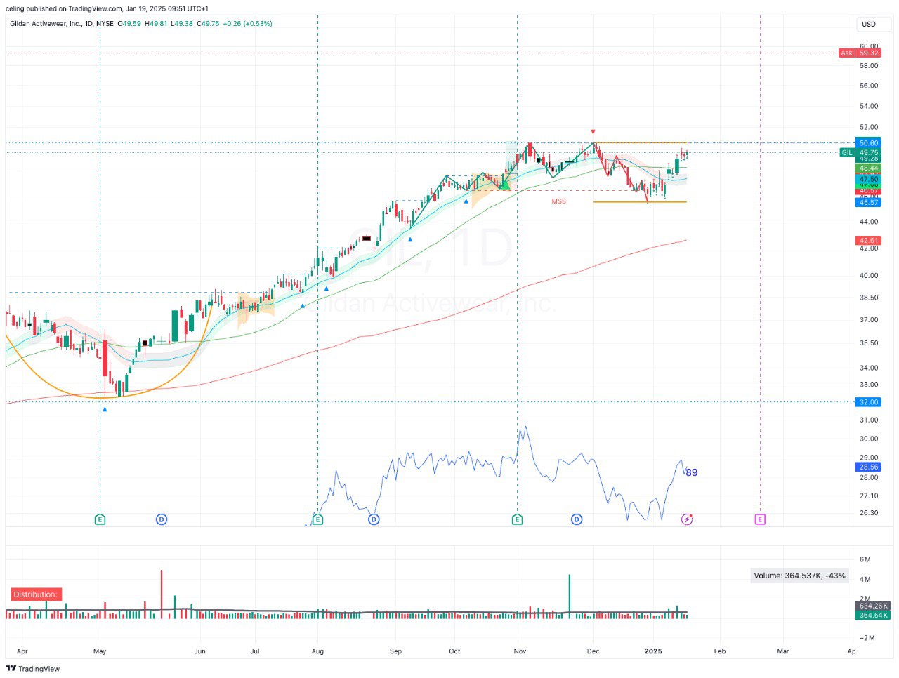Click the blue 50.60 price level label
The height and width of the screenshot is (678, 899).
pos(869,143)
